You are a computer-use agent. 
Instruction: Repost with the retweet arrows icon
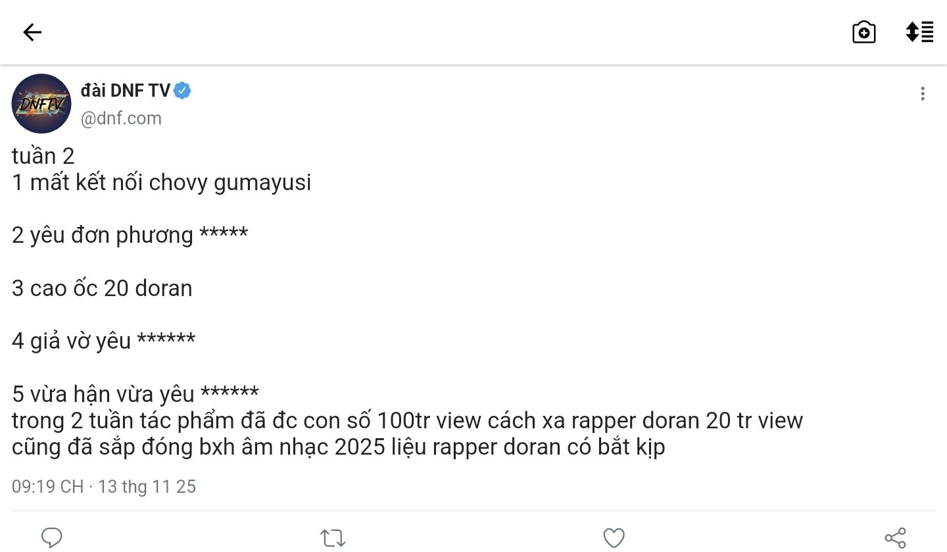click(x=333, y=538)
